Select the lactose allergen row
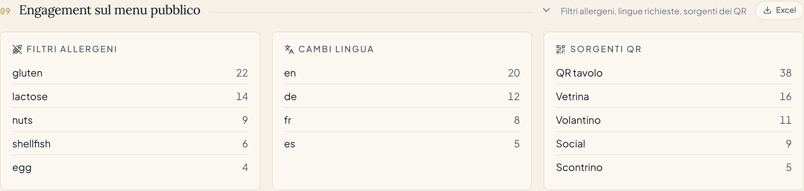Screen dimensions: 804x191 130,97
